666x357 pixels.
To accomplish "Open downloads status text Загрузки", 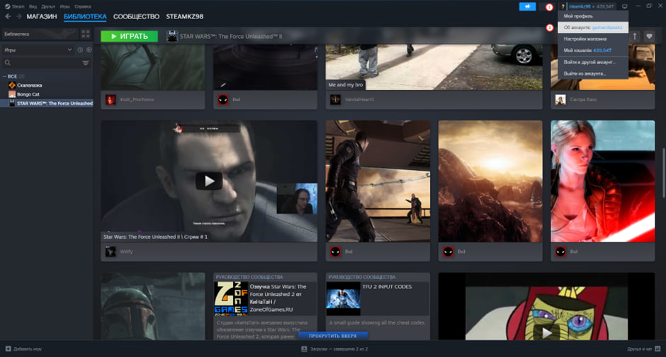I will [x=339, y=349].
